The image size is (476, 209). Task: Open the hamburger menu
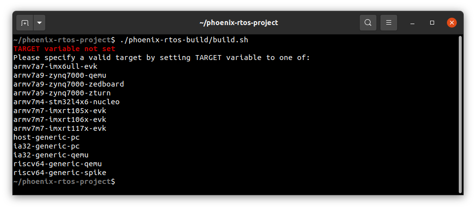point(389,23)
